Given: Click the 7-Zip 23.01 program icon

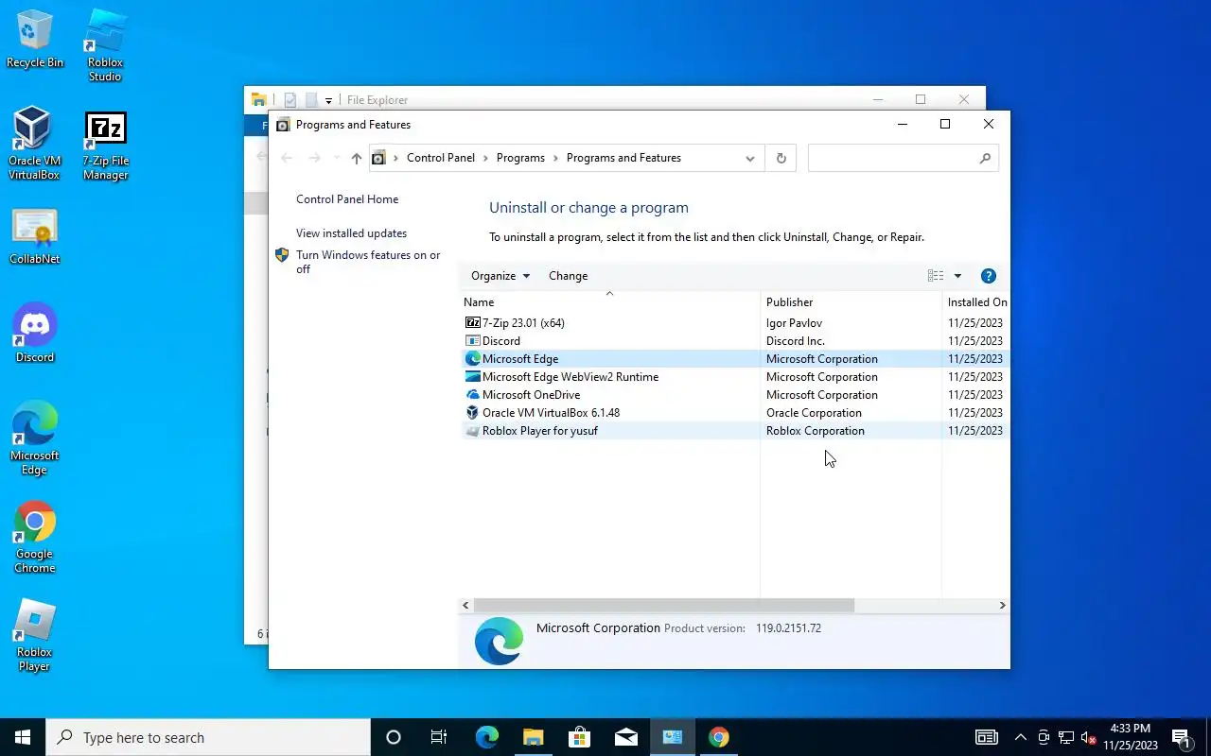Looking at the screenshot, I should (x=473, y=322).
